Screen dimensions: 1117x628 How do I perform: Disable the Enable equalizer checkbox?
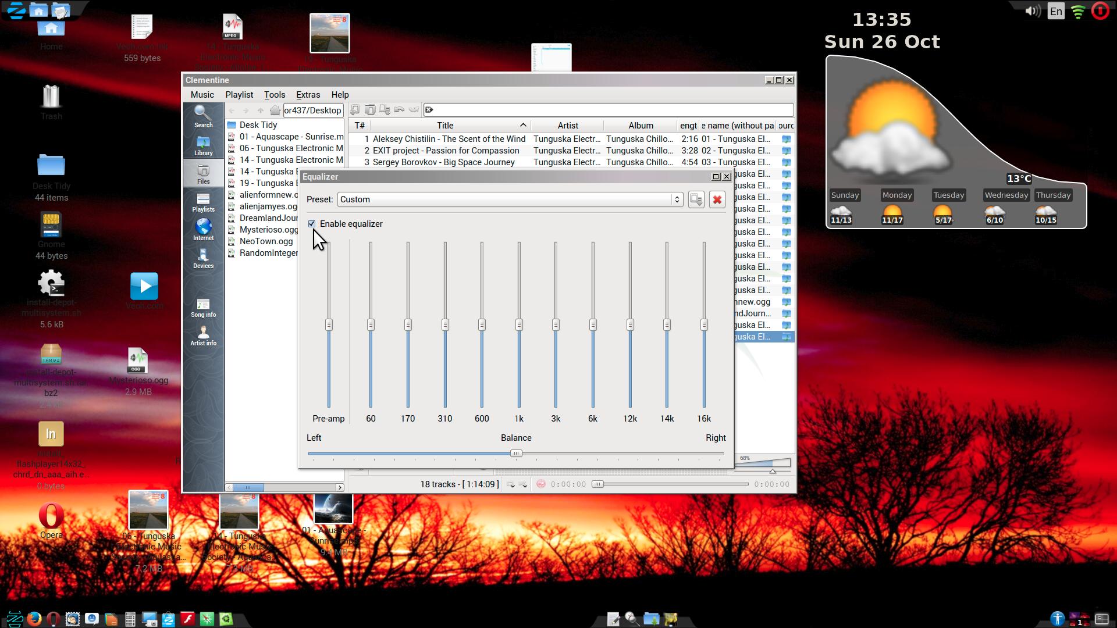click(312, 224)
